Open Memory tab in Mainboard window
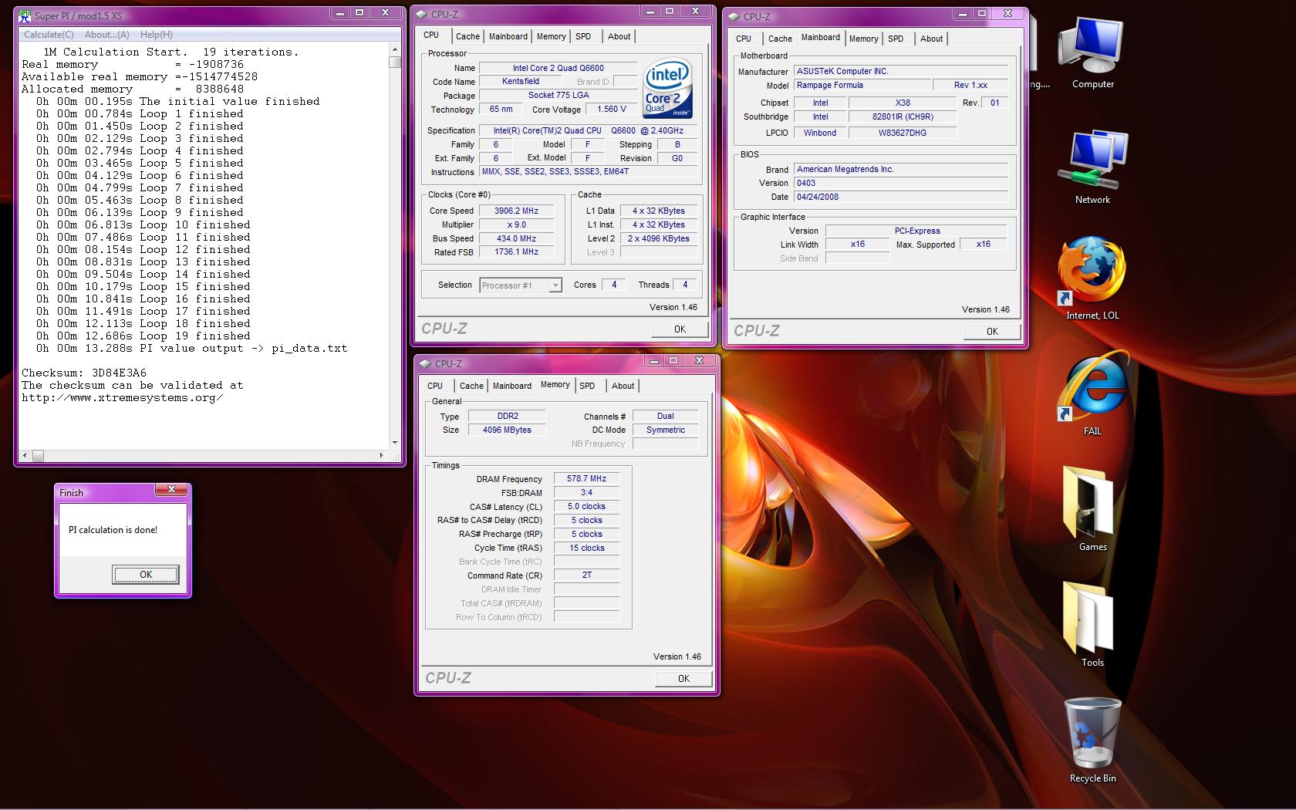 [x=863, y=39]
